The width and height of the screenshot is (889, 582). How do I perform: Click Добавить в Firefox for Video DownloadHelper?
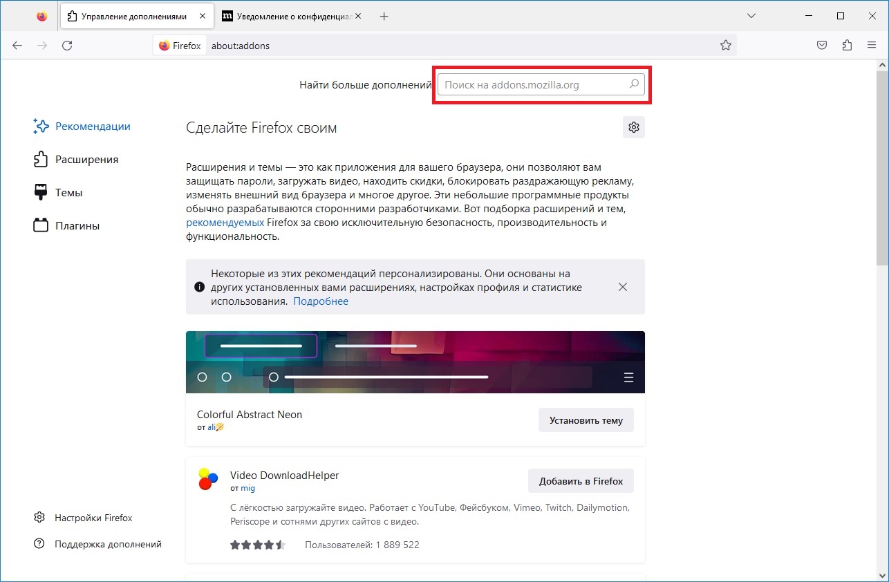pyautogui.click(x=581, y=481)
